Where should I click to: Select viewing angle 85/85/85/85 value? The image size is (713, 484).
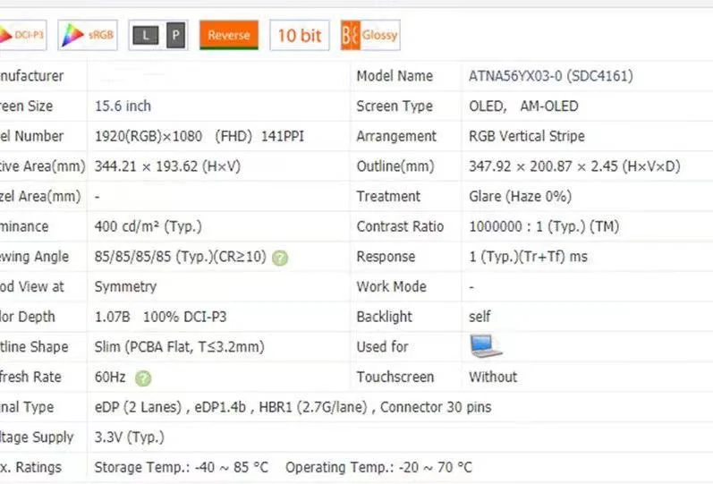coord(180,257)
